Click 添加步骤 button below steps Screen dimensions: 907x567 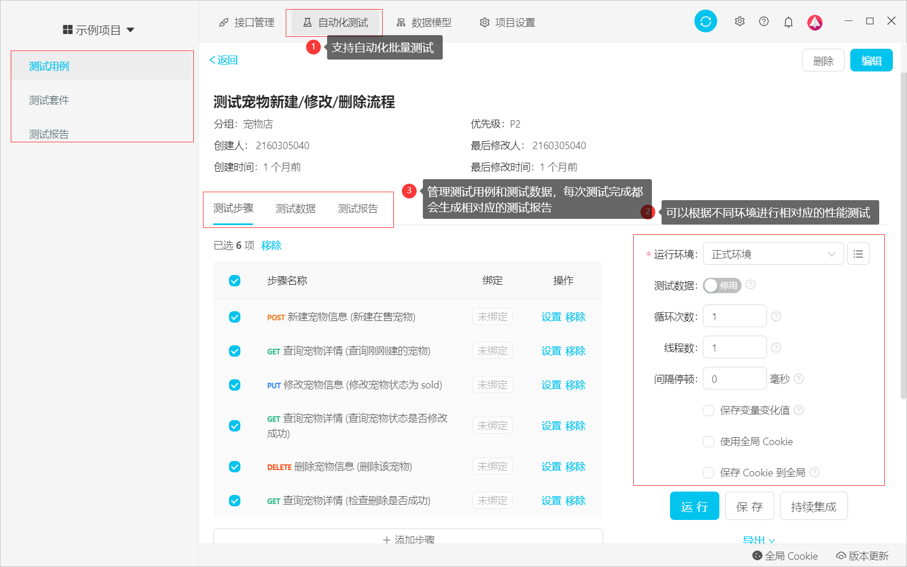[x=408, y=537]
